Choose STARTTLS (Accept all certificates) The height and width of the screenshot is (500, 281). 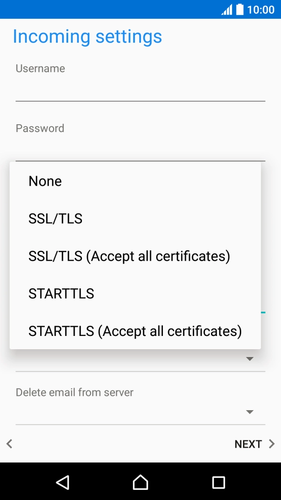pos(135,331)
